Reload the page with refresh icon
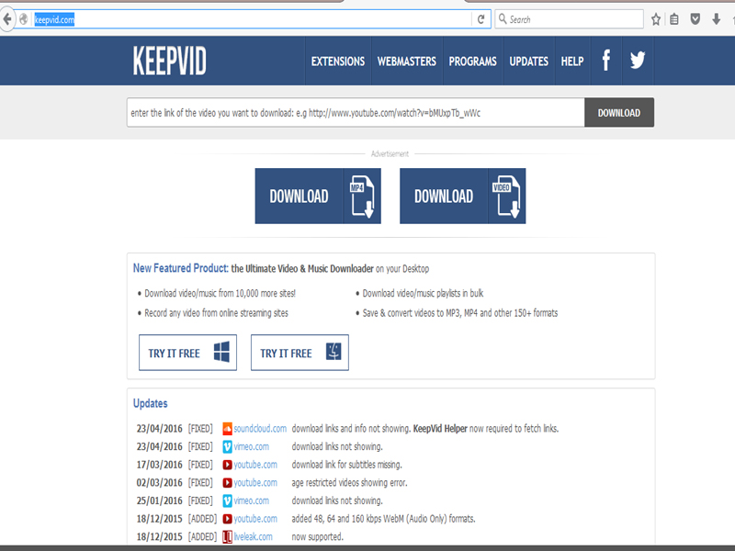This screenshot has height=551, width=735. pos(481,19)
